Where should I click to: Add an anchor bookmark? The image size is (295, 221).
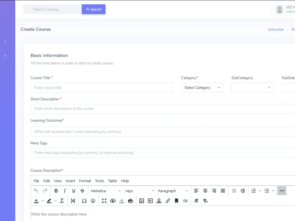[176, 201]
